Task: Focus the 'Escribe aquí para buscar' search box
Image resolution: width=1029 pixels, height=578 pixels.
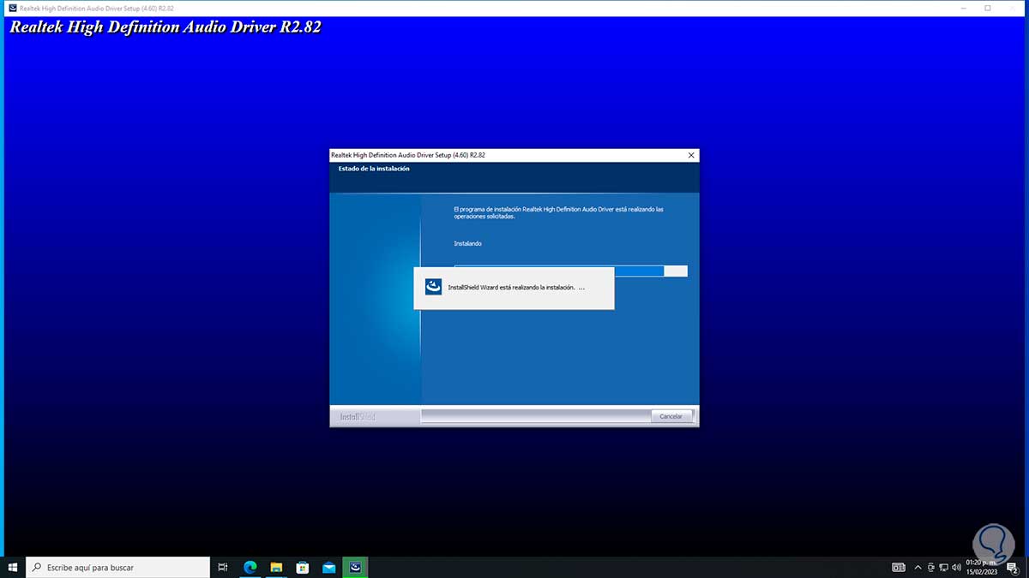Action: pyautogui.click(x=117, y=567)
